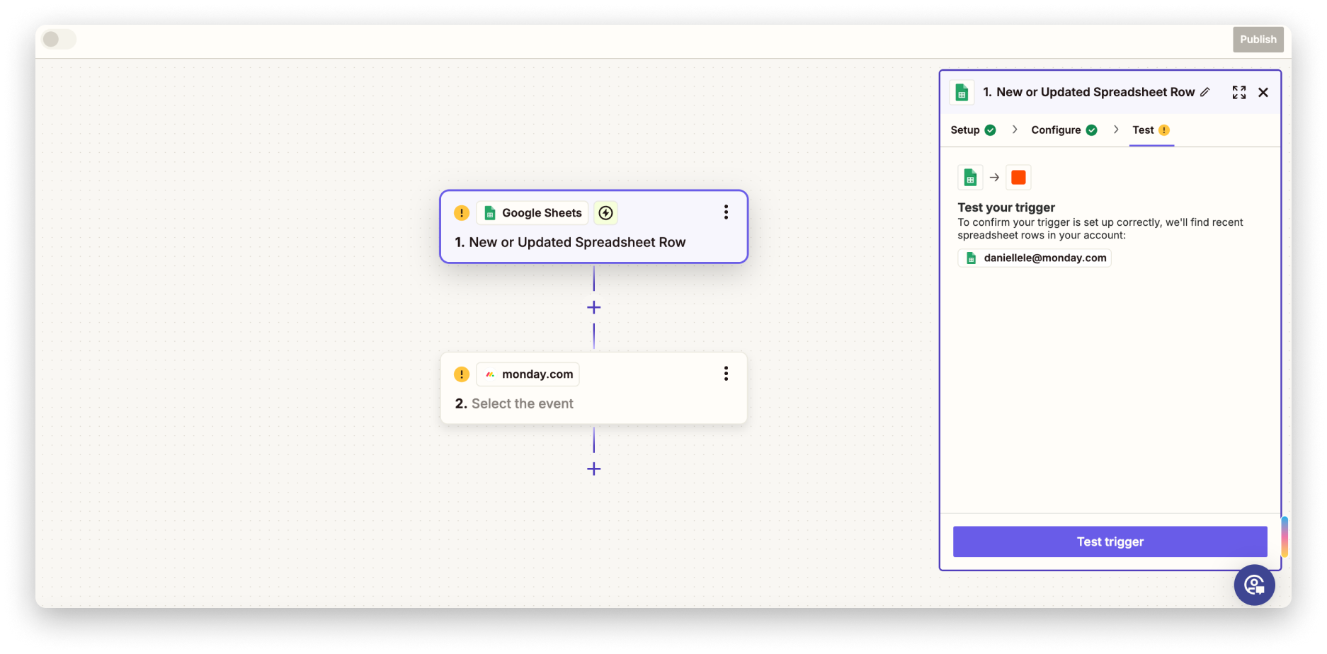
Task: Open the three-dot menu on Google Sheets step
Action: [726, 212]
